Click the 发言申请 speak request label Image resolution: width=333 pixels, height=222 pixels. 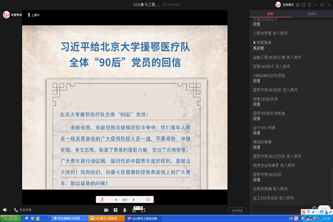(26, 210)
